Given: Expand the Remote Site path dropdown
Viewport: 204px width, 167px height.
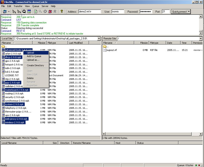Looking at the screenshot, I should pyautogui.click(x=201, y=38).
